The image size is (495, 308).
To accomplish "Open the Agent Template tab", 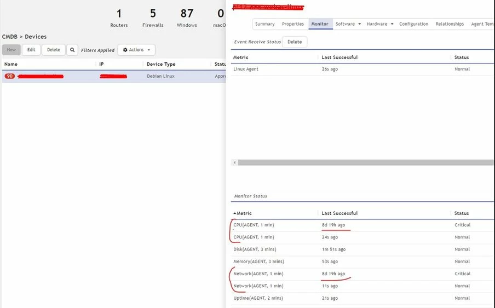I will (x=482, y=24).
